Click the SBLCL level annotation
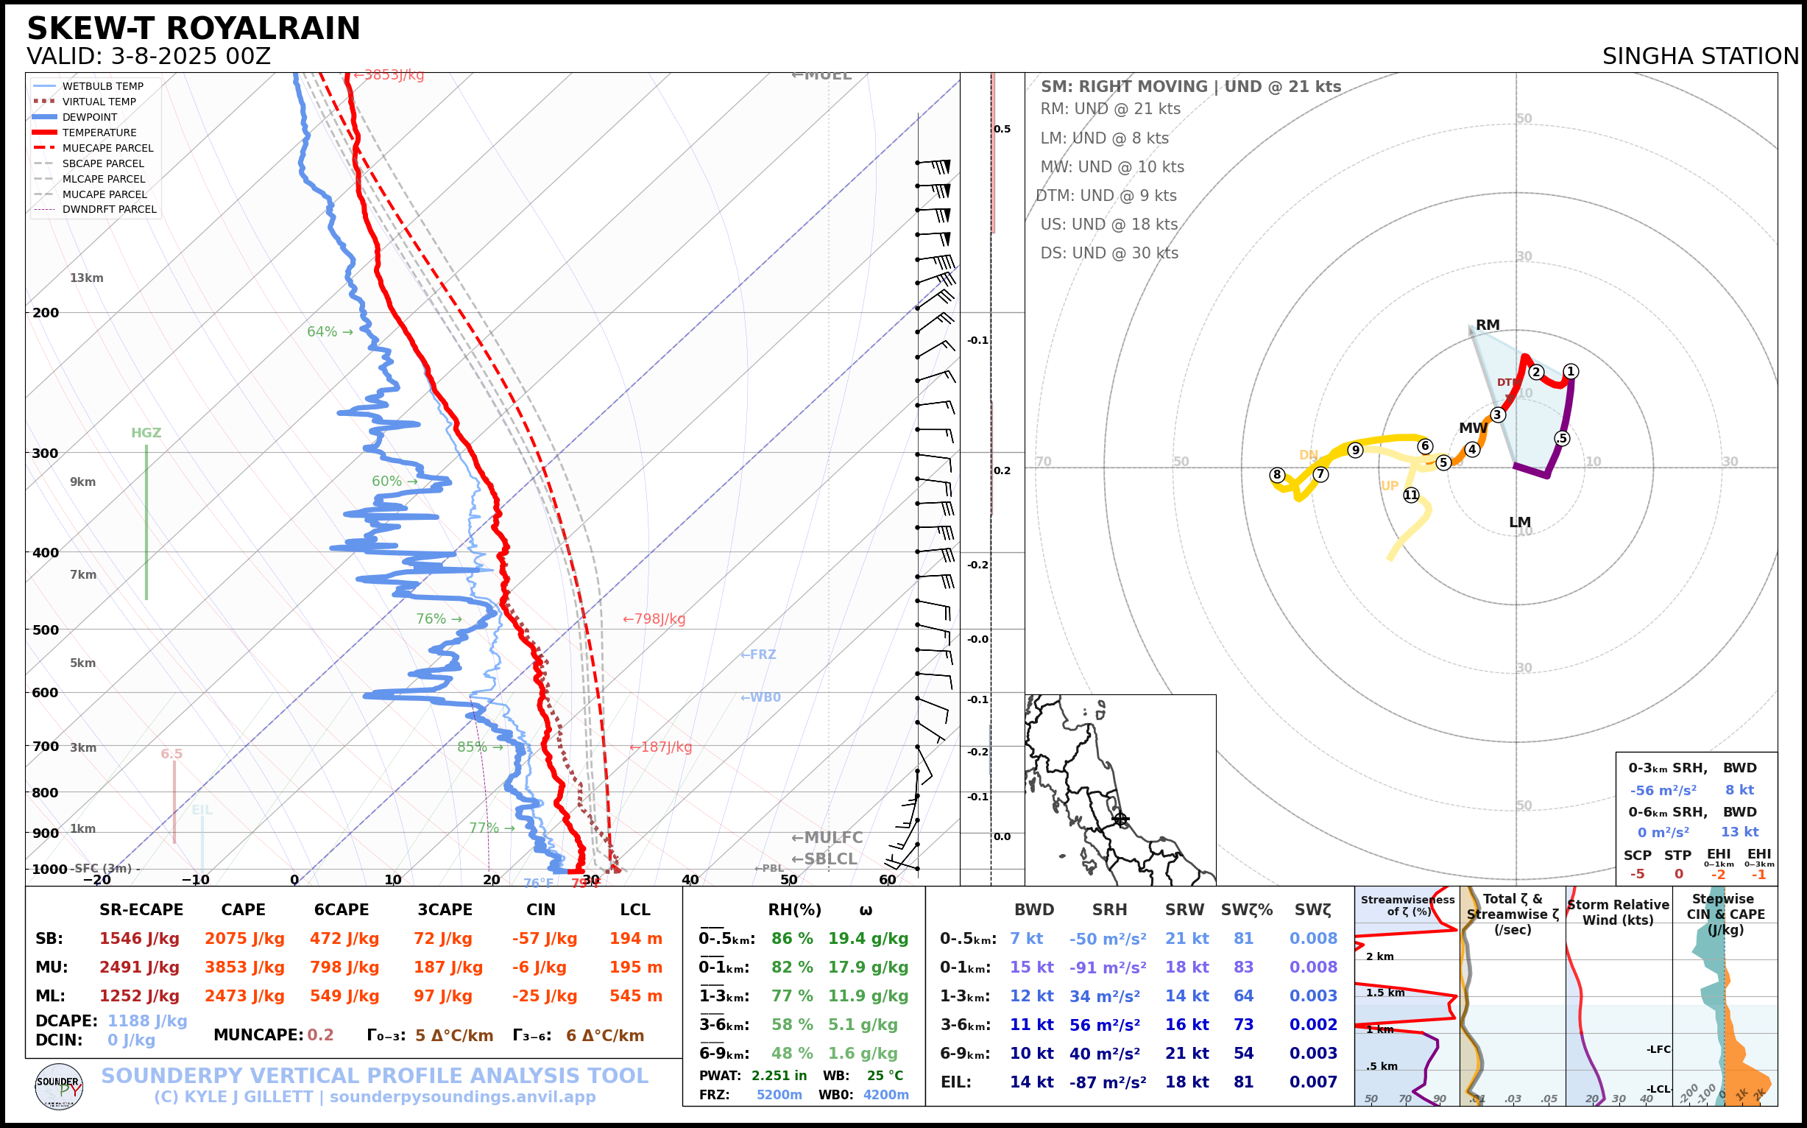The height and width of the screenshot is (1128, 1807). [824, 859]
